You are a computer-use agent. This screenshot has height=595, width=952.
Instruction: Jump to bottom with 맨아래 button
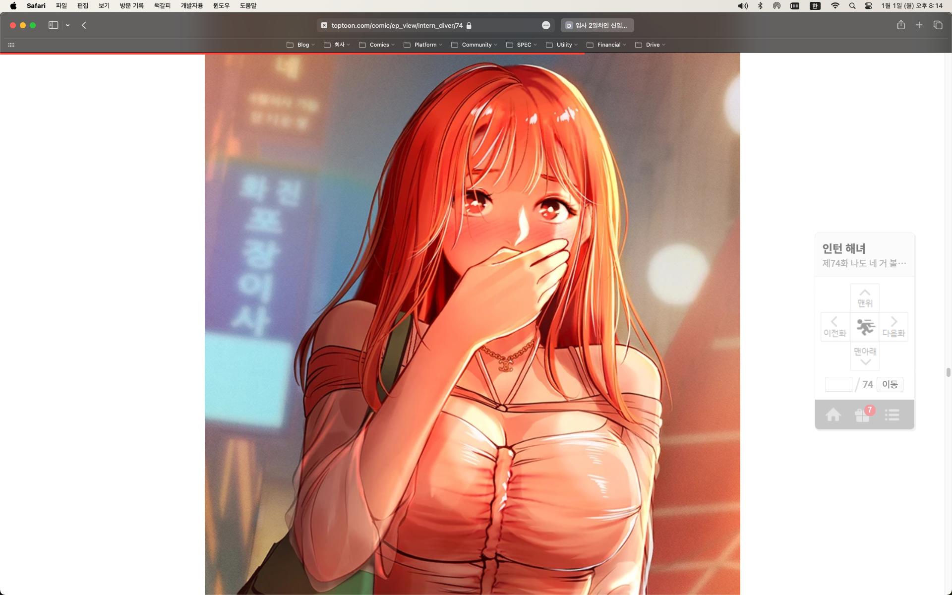point(865,356)
